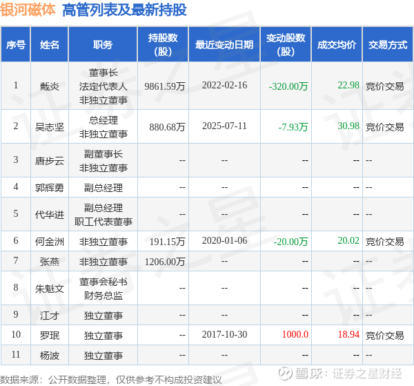The image size is (414, 386).
Task: Click the 雪球 logo icon
Action: [286, 374]
